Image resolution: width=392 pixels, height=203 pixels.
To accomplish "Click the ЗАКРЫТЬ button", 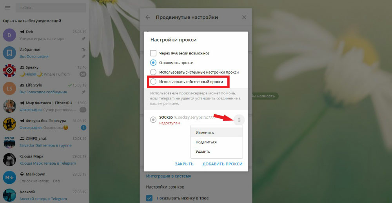I will point(184,164).
